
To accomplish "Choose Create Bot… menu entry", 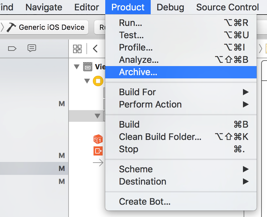I will [145, 201].
